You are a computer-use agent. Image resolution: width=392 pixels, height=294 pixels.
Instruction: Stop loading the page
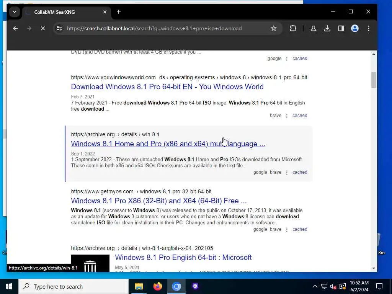click(43, 28)
